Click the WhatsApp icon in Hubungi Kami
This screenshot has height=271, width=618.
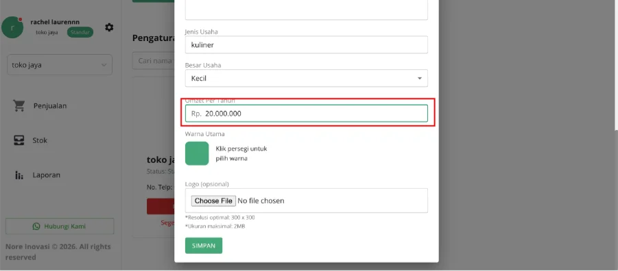click(36, 226)
